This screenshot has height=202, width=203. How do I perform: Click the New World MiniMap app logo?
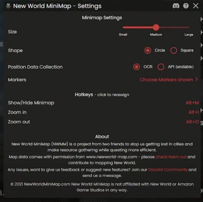point(8,6)
